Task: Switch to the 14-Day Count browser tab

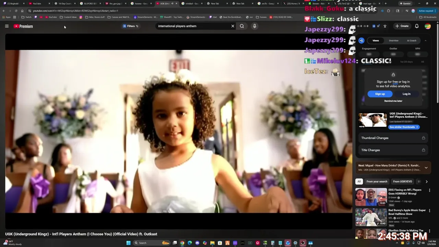Action: click(64, 3)
